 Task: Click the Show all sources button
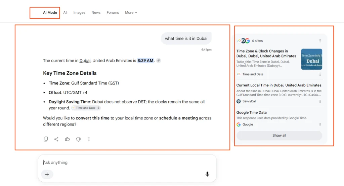tap(279, 135)
